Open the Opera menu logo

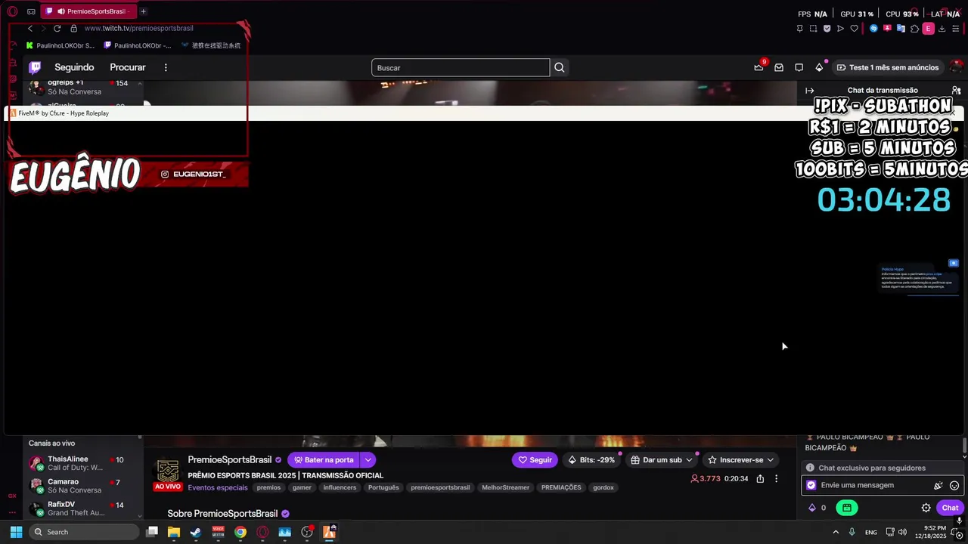pos(12,11)
